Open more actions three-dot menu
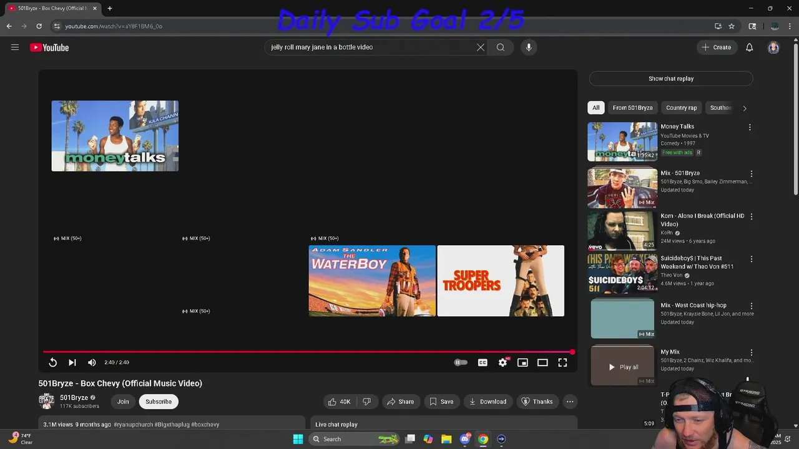The height and width of the screenshot is (449, 799). 570,402
